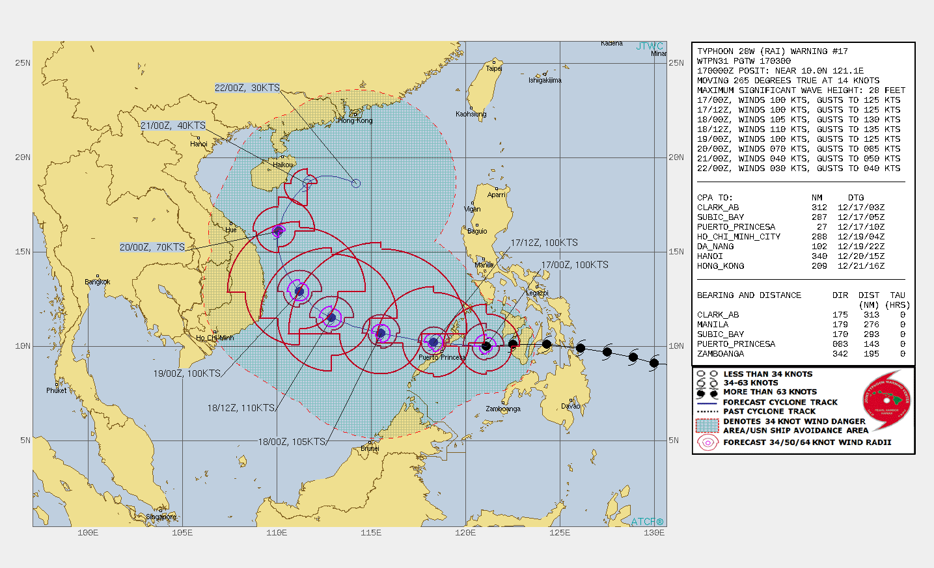Click the '21/00Z, 40KTS' map label
This screenshot has width=934, height=568.
tap(173, 126)
